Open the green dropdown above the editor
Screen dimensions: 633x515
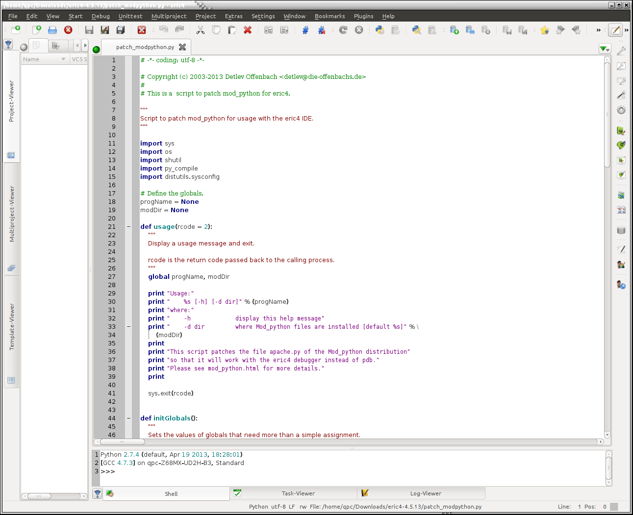[x=605, y=49]
